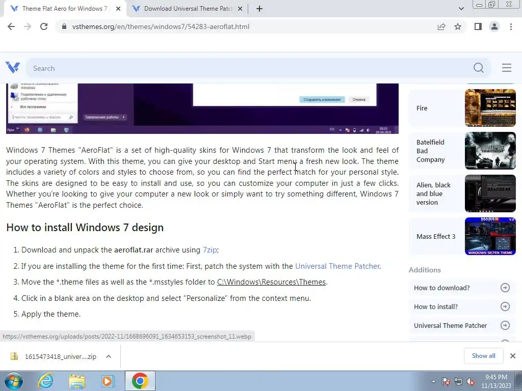The image size is (522, 391).
Task: Open Mass Effect 3 theme
Action: click(x=462, y=236)
